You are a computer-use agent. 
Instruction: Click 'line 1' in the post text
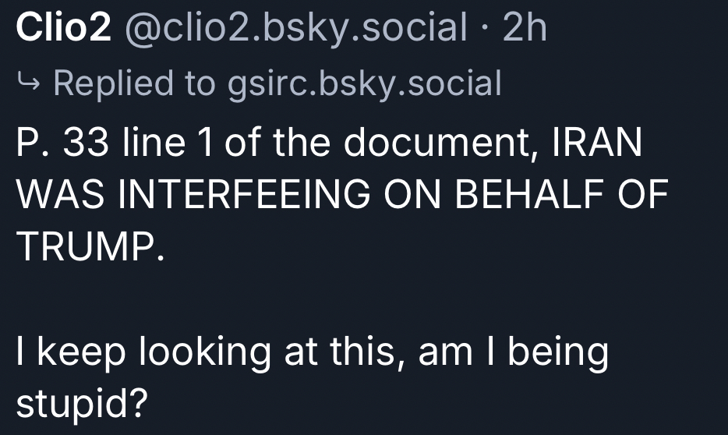(164, 146)
